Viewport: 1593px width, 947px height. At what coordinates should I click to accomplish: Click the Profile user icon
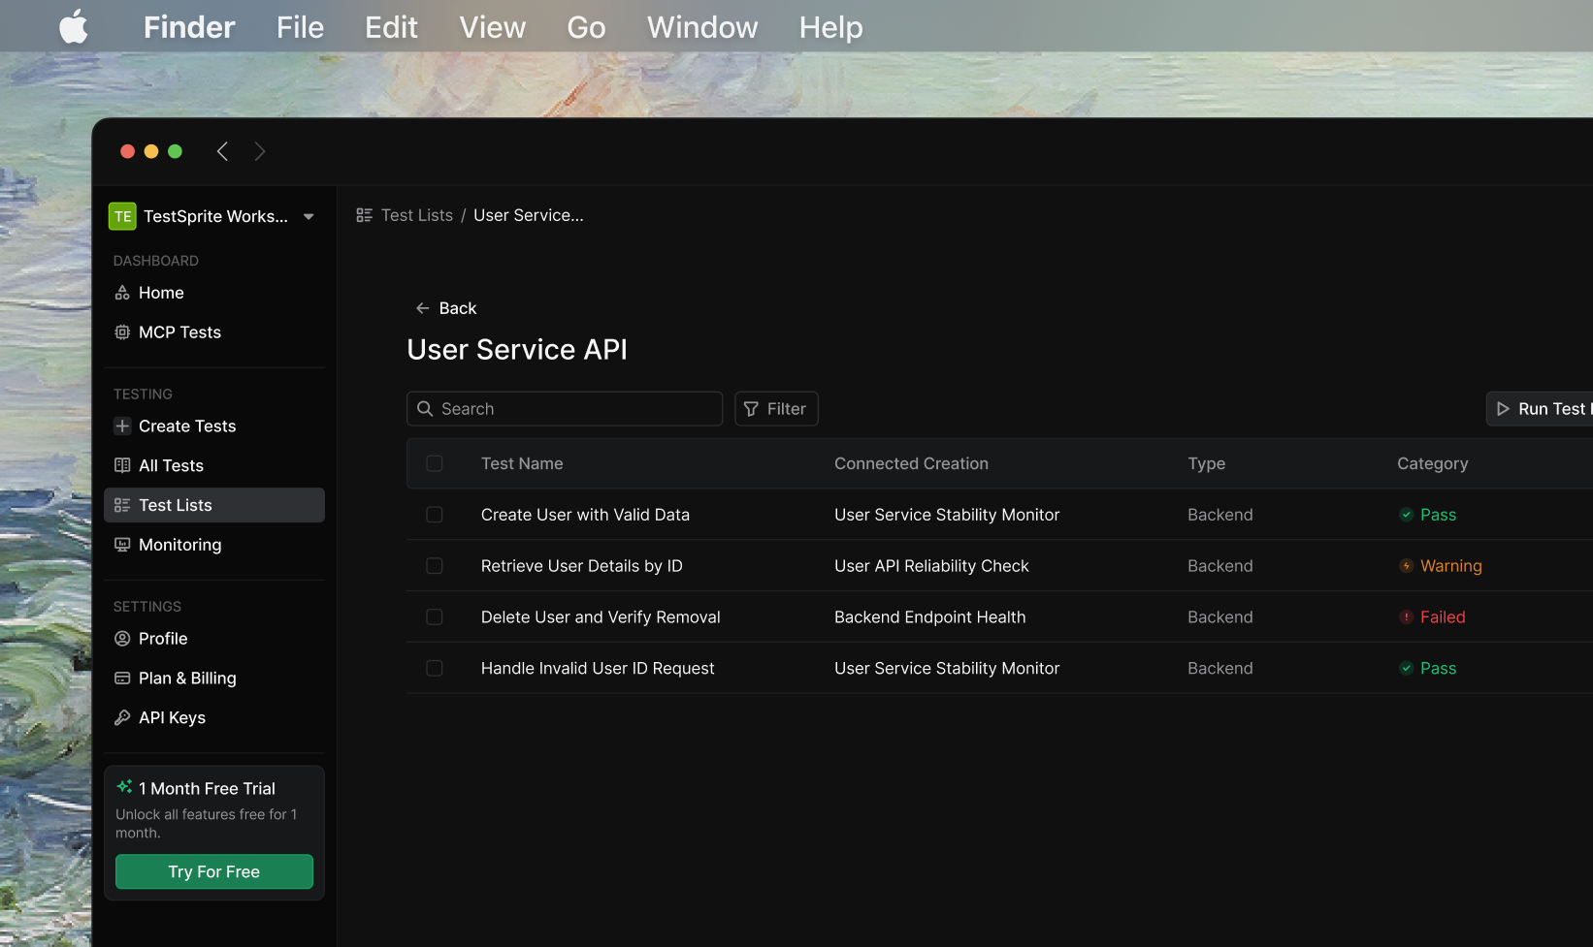[122, 639]
